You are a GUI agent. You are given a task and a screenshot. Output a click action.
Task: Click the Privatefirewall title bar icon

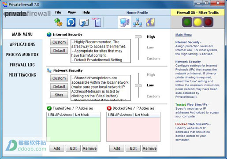click(x=5, y=4)
